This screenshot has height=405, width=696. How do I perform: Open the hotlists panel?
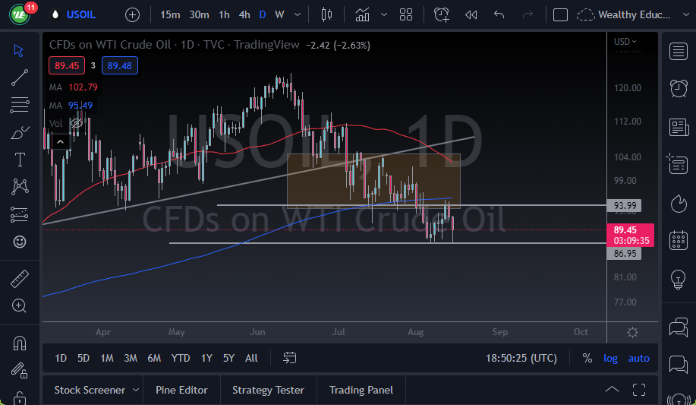(x=679, y=204)
